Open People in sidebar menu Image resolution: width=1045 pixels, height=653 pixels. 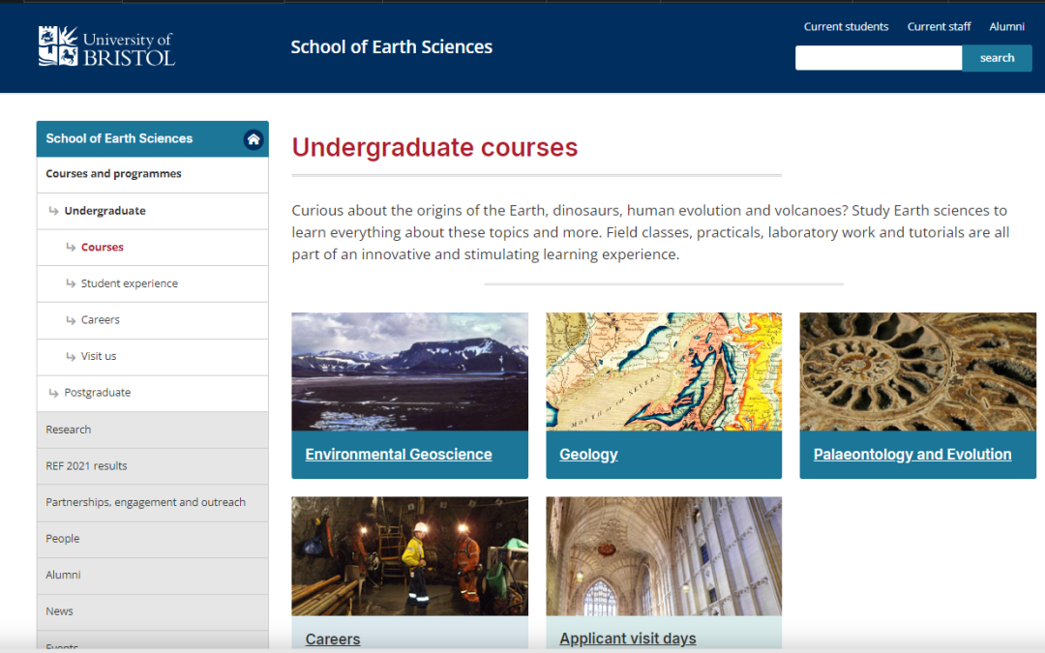pos(153,539)
